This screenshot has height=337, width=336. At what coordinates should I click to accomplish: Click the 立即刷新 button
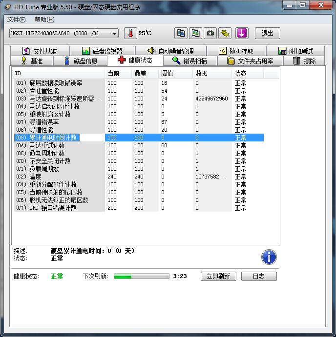218,276
